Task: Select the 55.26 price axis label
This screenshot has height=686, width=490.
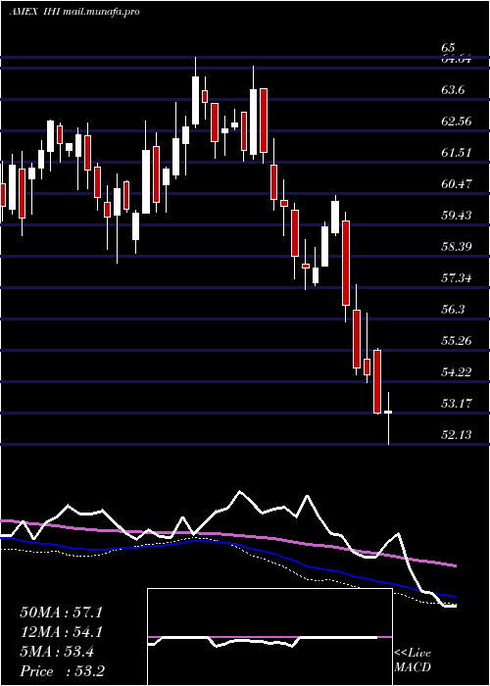Action: coord(457,340)
